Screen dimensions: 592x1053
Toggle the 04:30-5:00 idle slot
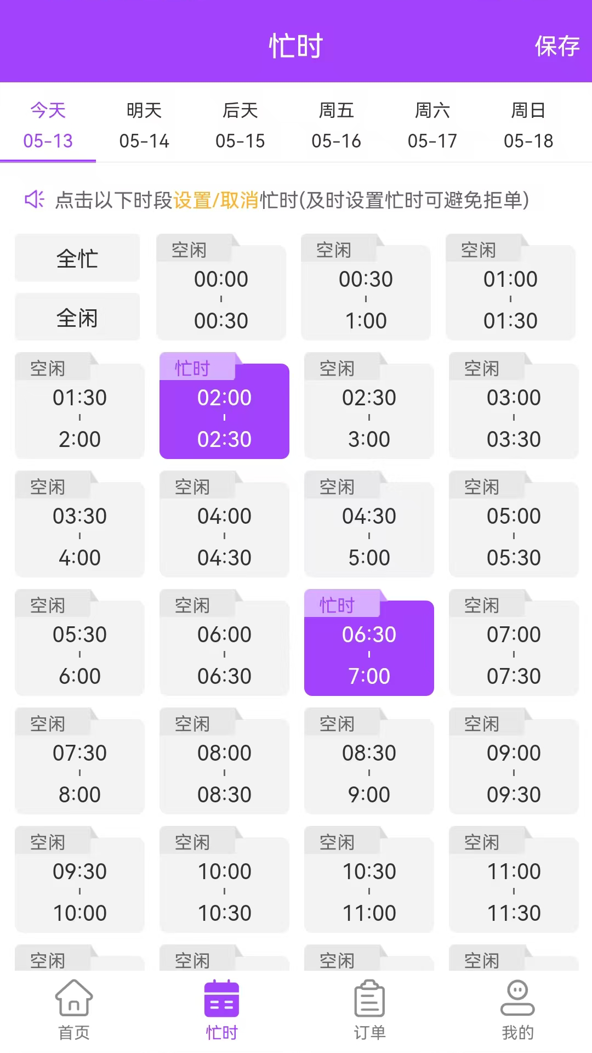[x=369, y=530]
